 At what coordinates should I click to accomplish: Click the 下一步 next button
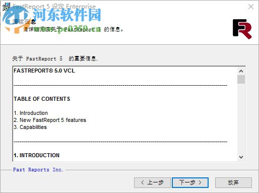coord(190,182)
